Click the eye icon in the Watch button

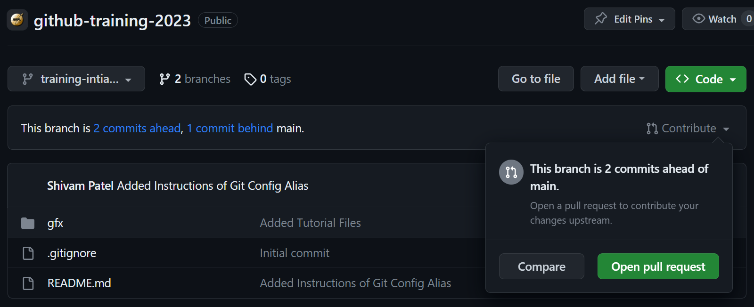point(698,18)
